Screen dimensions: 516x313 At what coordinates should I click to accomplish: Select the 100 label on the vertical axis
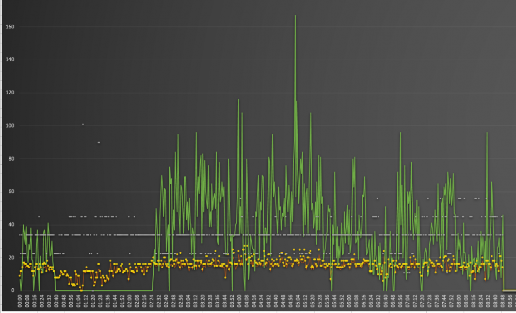pos(10,126)
